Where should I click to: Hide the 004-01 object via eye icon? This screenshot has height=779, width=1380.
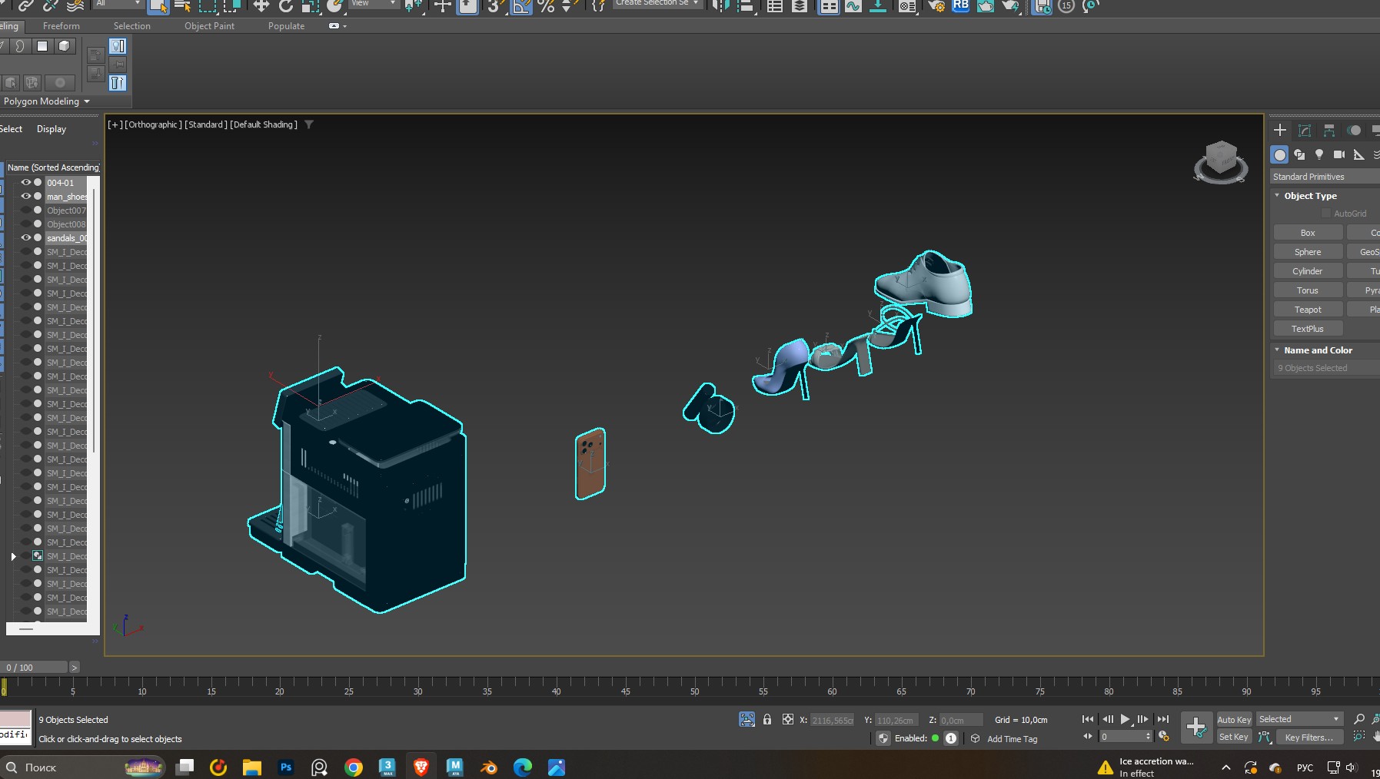pyautogui.click(x=26, y=183)
